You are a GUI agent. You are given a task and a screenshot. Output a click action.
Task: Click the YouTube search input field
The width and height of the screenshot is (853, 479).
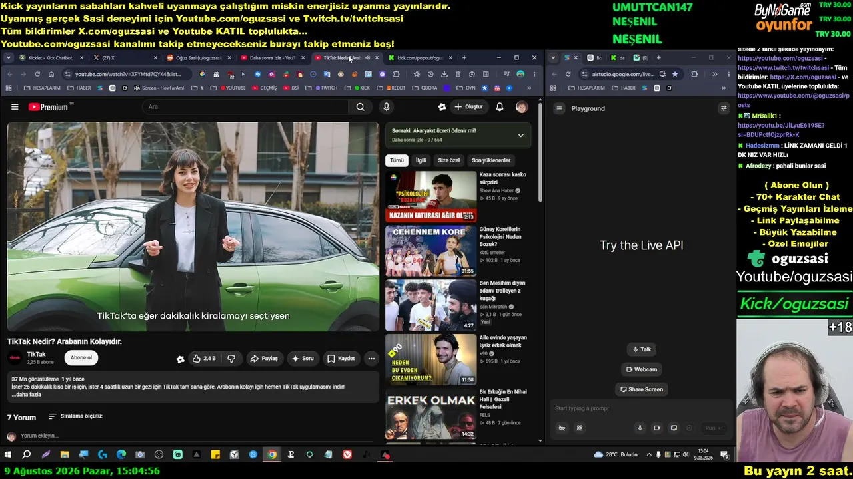[245, 107]
